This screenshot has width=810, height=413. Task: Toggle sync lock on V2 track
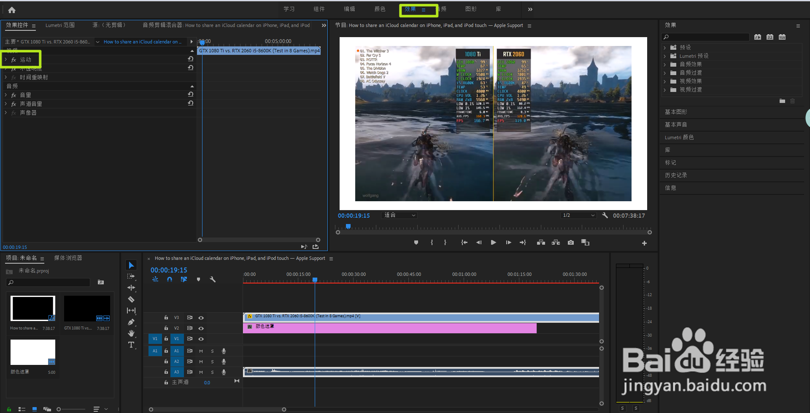pyautogui.click(x=190, y=328)
